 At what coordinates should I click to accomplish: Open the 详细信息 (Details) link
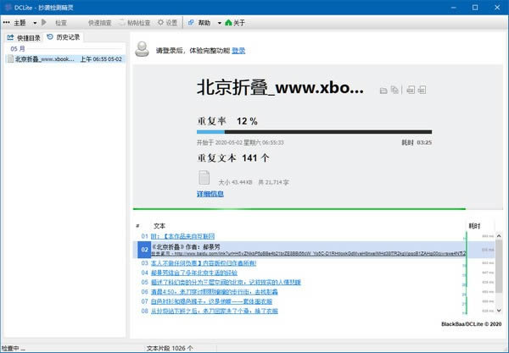(x=210, y=194)
